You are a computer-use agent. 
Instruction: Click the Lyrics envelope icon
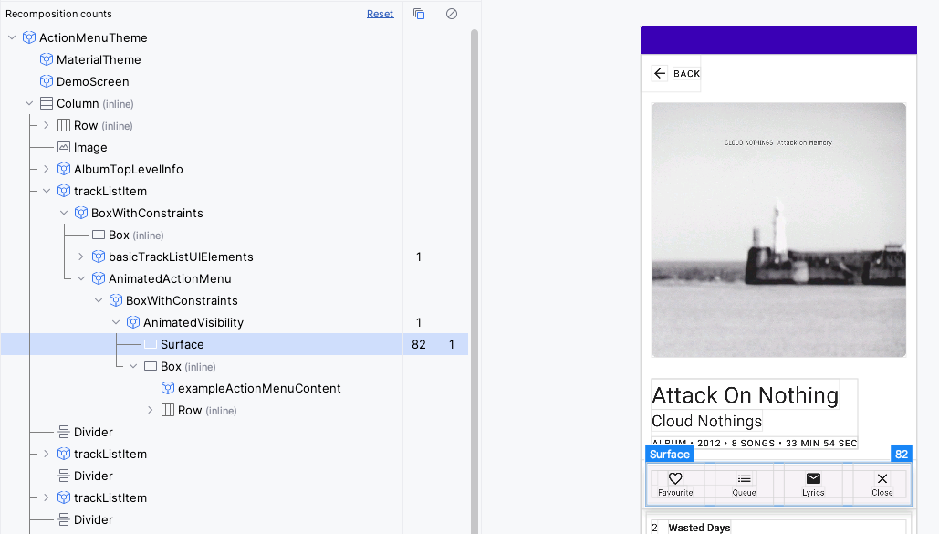pos(813,478)
